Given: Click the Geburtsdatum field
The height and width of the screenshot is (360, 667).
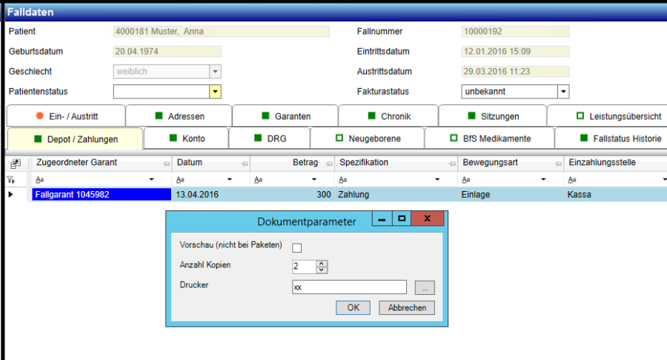Looking at the screenshot, I should click(x=167, y=51).
